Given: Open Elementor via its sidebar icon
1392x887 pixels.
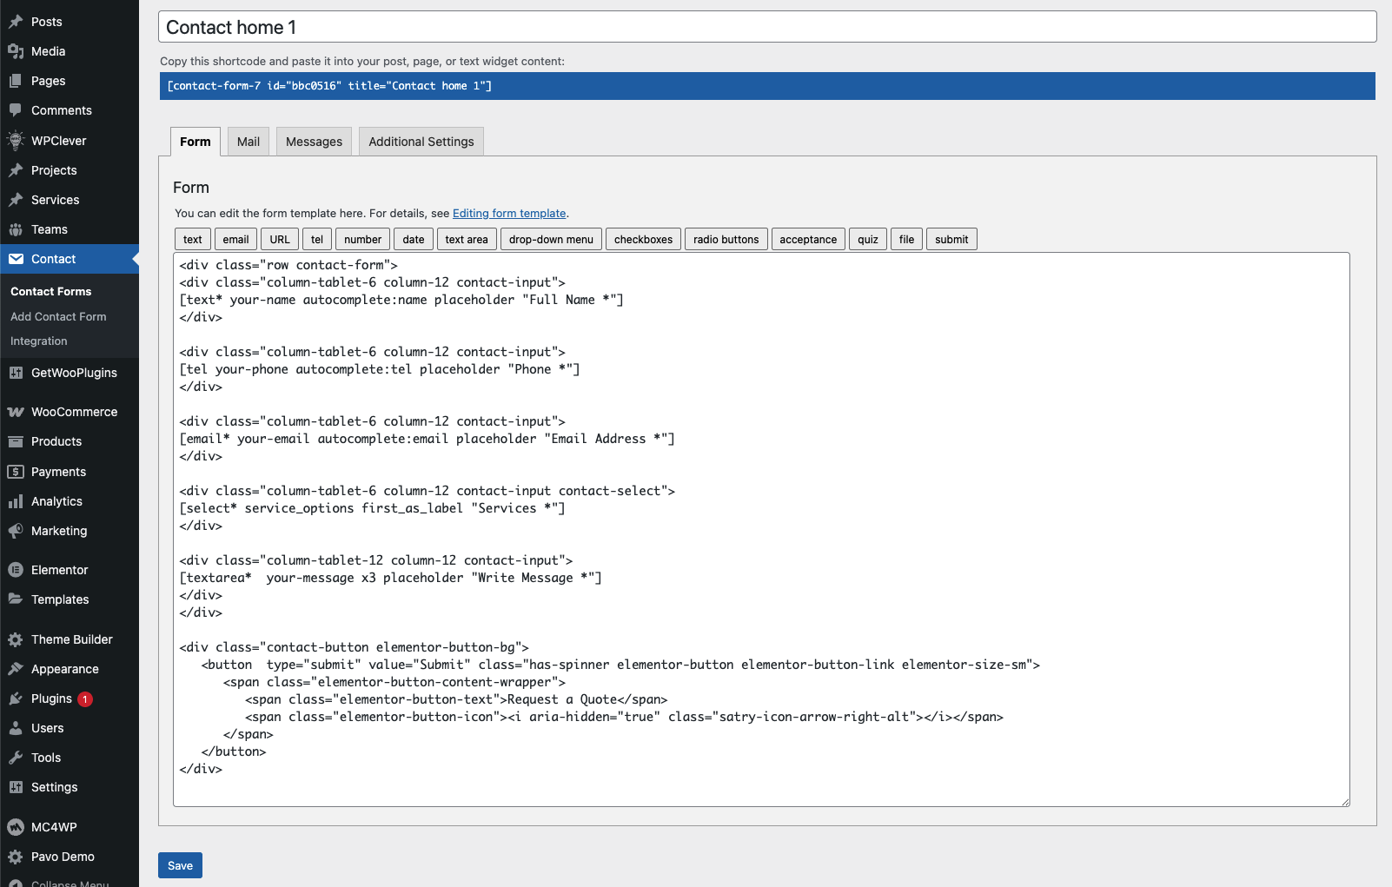Looking at the screenshot, I should click(x=16, y=570).
